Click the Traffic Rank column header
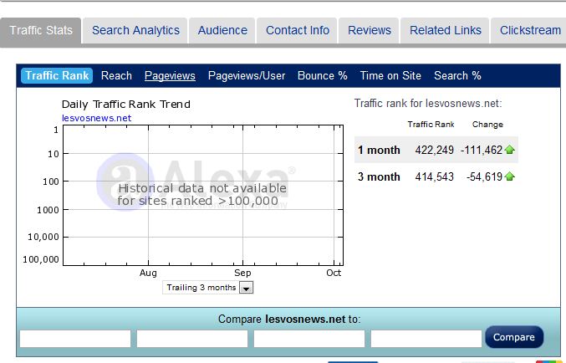The image size is (566, 363). point(431,125)
